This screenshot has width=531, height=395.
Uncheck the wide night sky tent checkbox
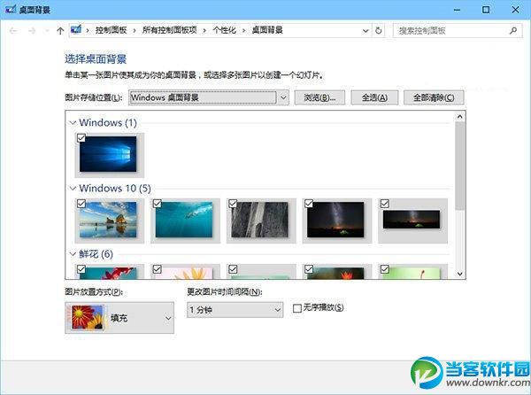tap(385, 204)
